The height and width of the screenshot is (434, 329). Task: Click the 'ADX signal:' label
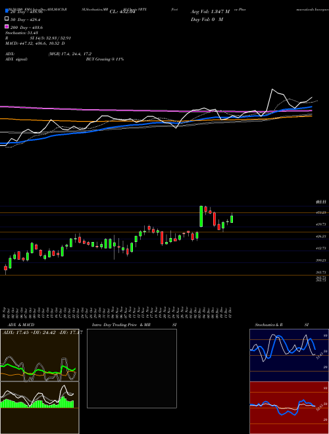click(16, 59)
